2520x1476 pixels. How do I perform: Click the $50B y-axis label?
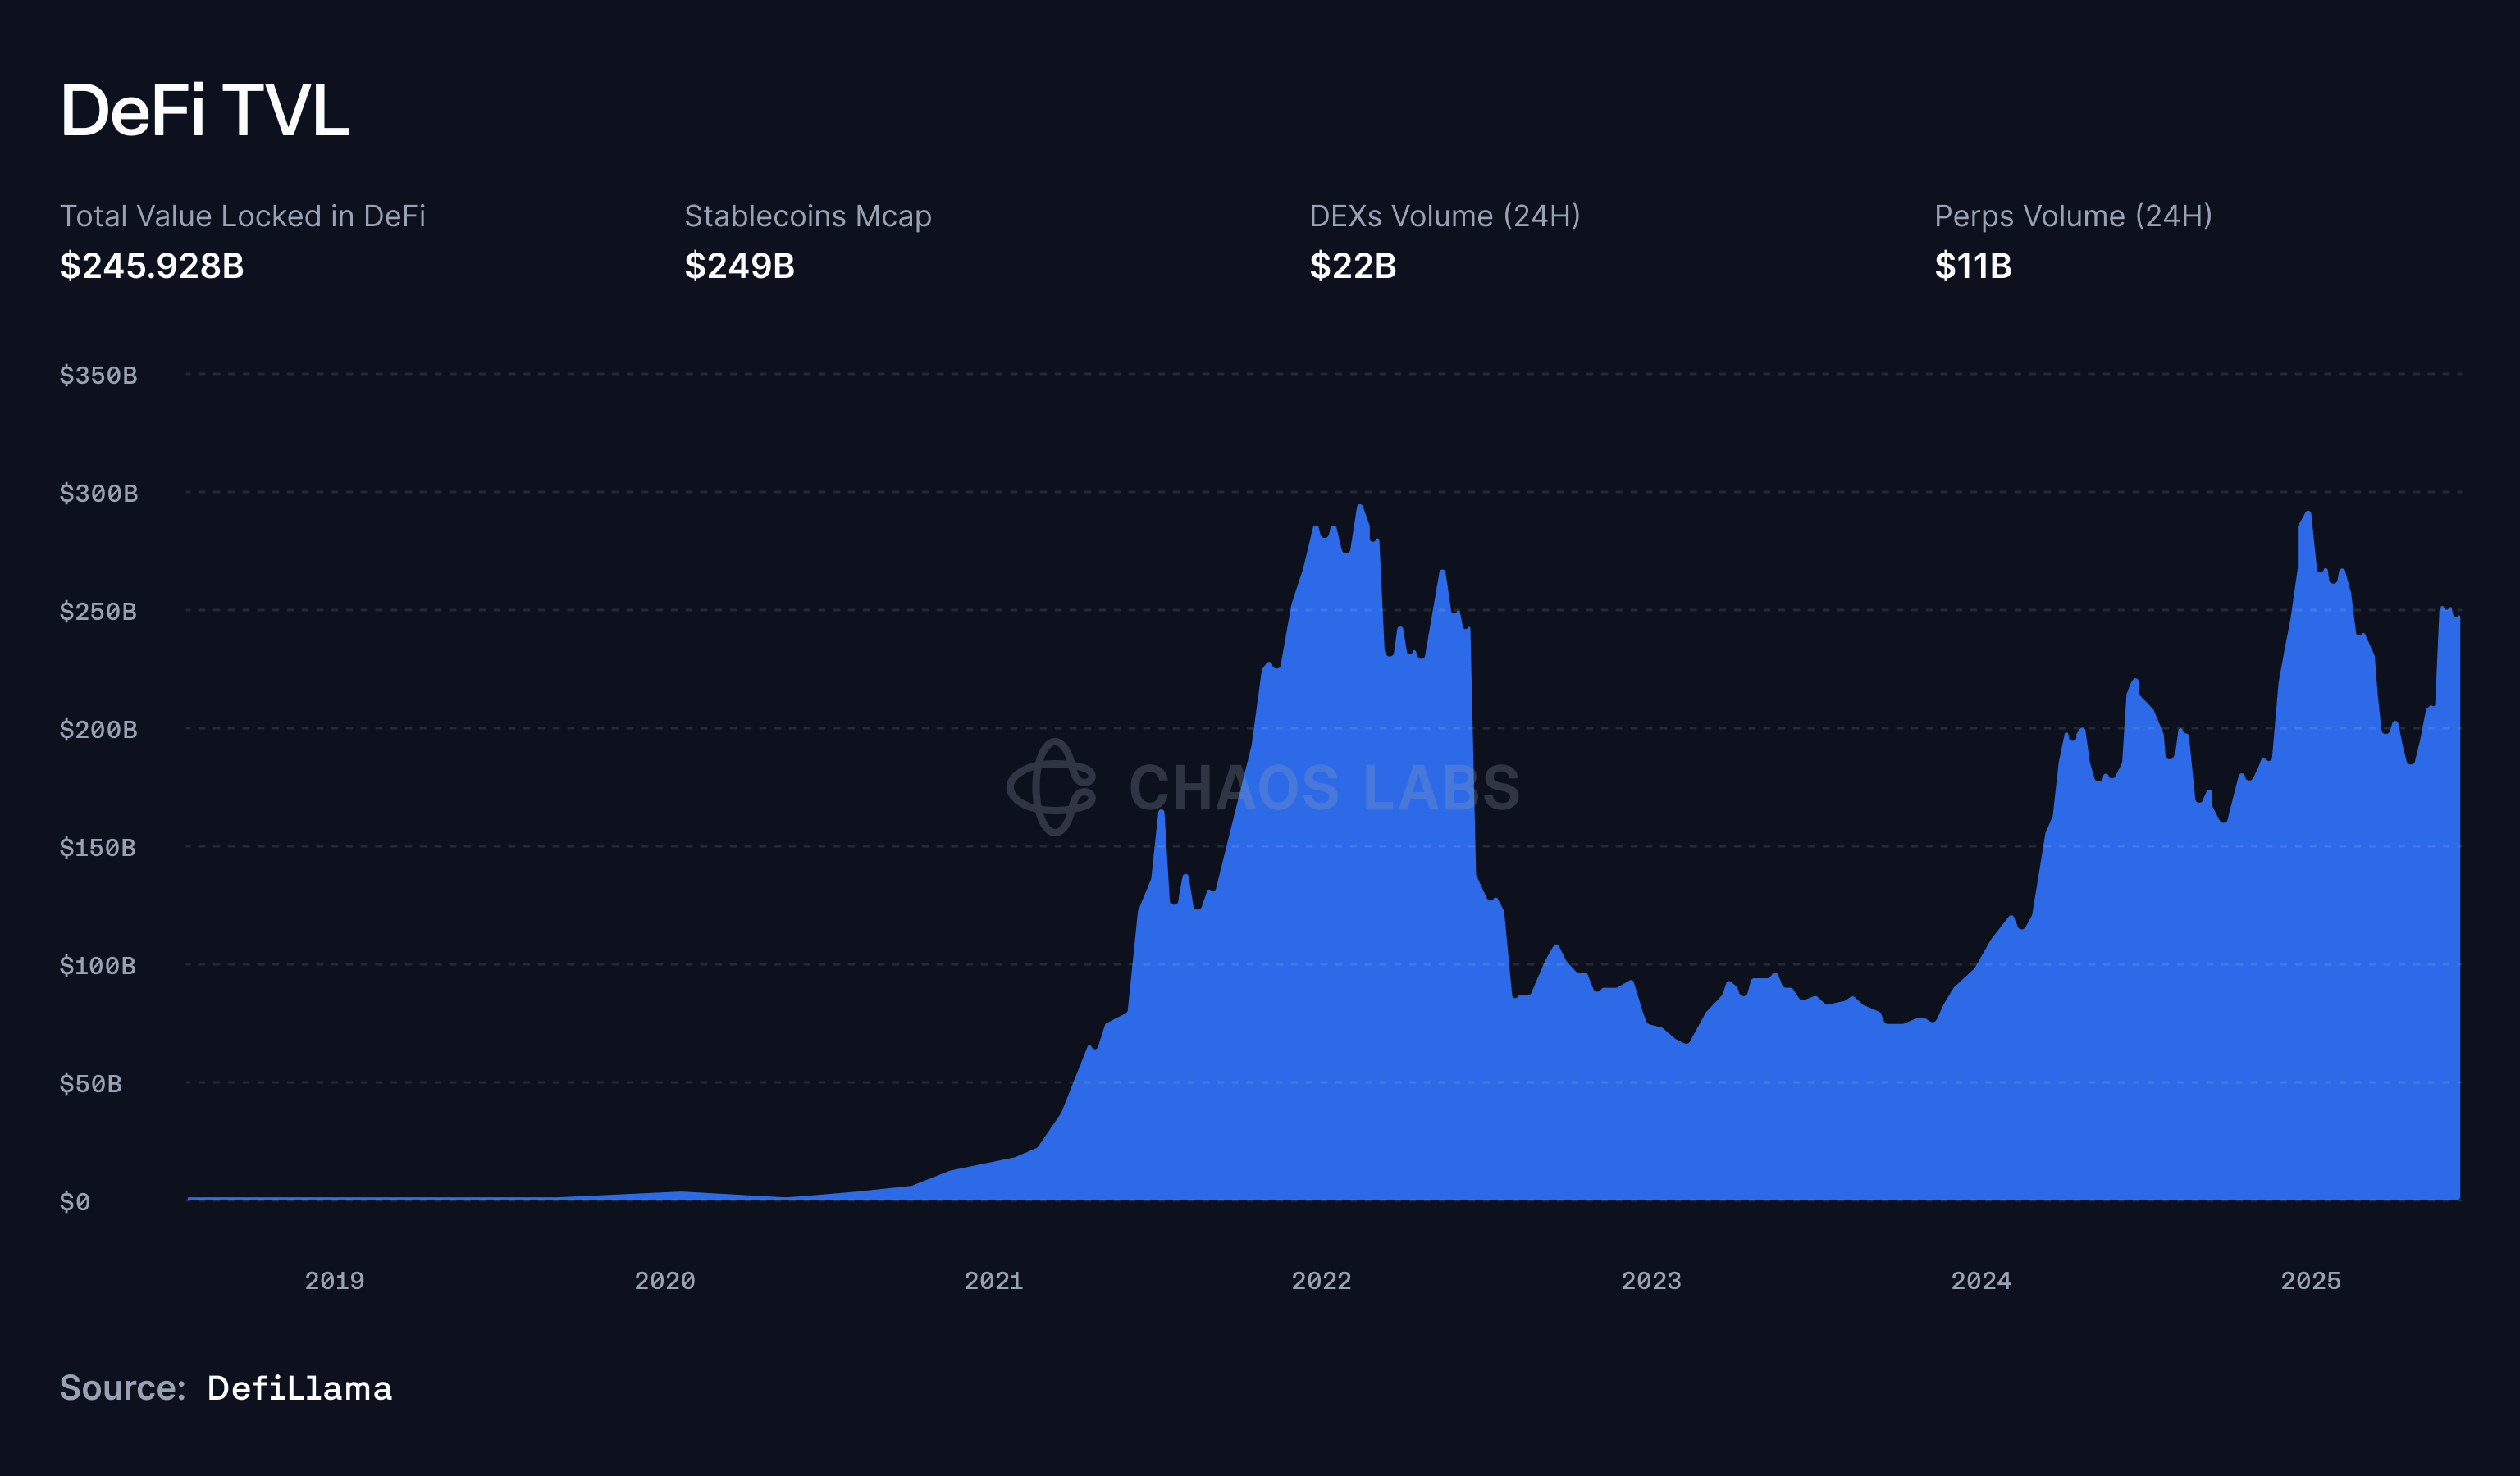pos(90,1083)
